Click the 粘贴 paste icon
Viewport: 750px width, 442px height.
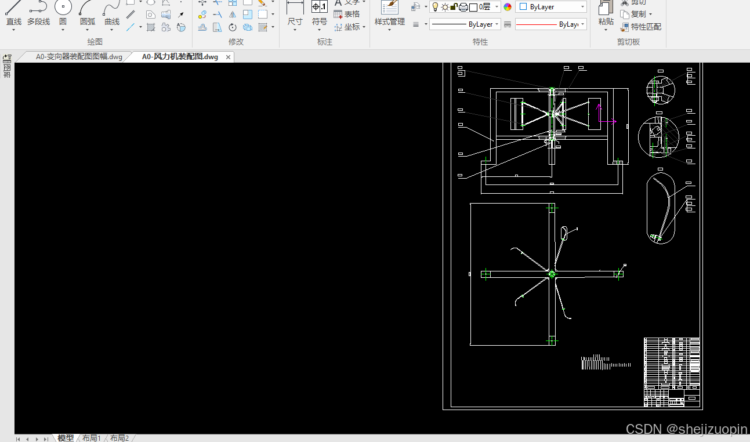click(606, 7)
